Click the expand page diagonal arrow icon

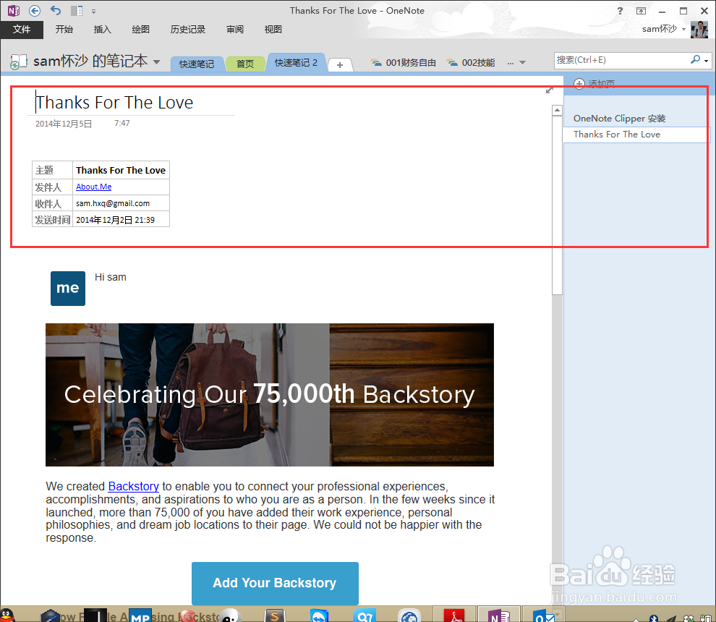[550, 90]
